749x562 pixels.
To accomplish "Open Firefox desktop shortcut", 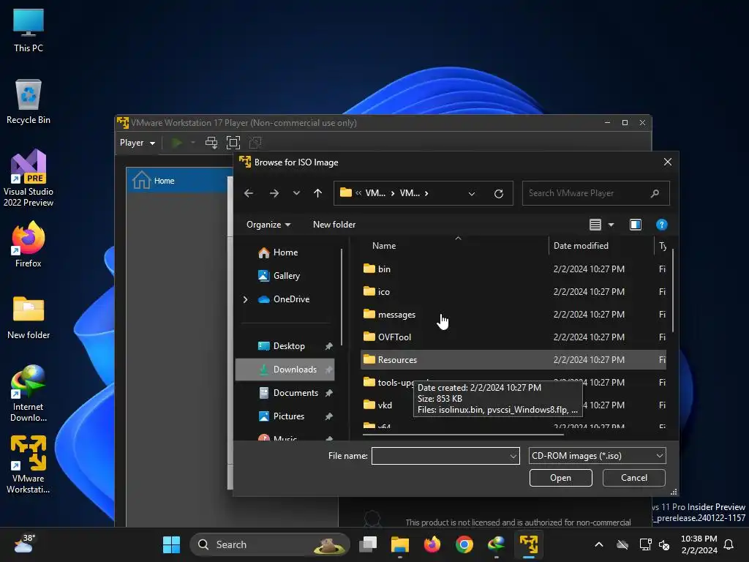I will click(29, 244).
